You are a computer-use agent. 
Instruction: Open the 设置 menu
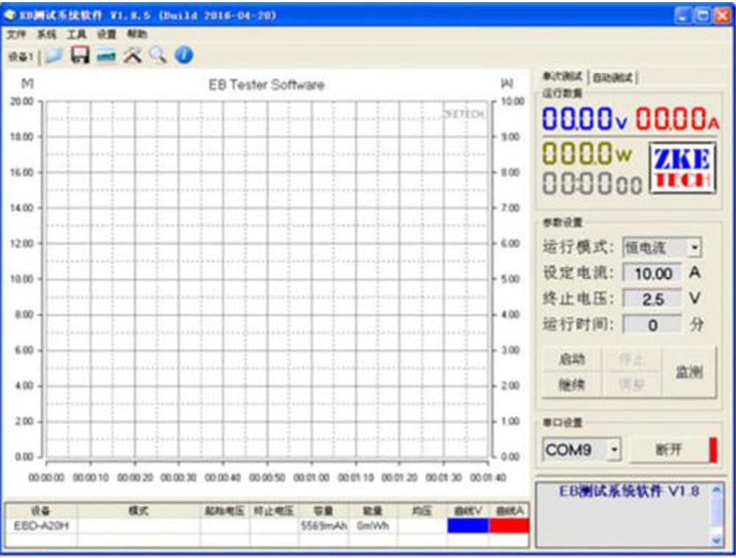pyautogui.click(x=107, y=35)
